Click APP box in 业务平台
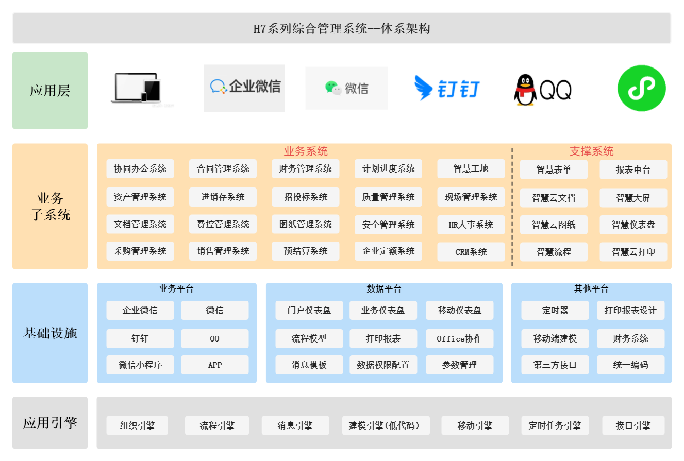This screenshot has width=684, height=461. tap(215, 365)
